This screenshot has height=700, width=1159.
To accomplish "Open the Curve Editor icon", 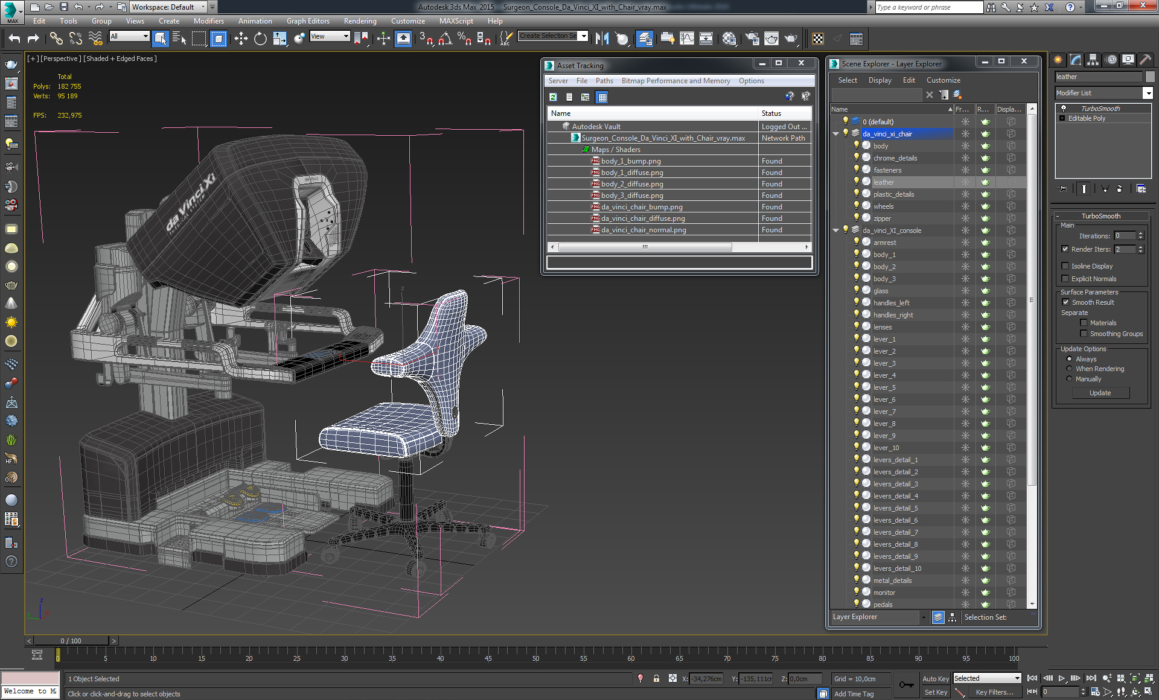I will (x=687, y=39).
